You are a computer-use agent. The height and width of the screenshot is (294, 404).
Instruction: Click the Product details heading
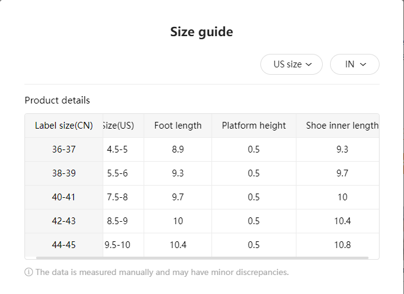pyautogui.click(x=57, y=100)
